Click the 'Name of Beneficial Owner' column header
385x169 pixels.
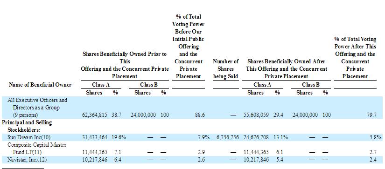40,85
